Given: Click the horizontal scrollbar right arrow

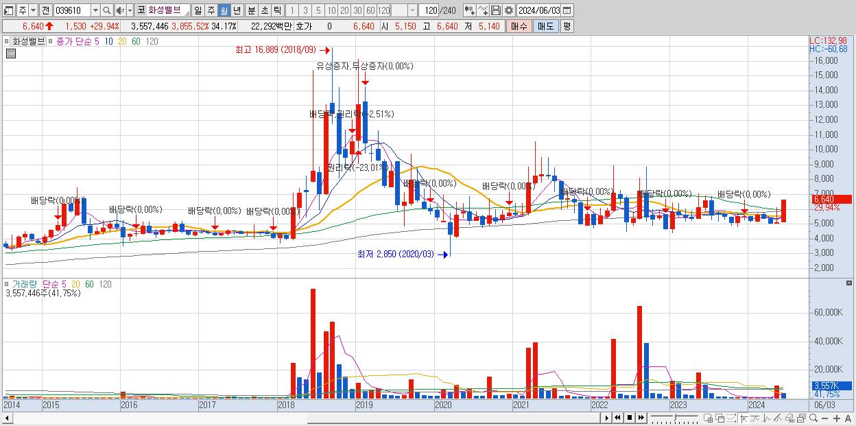Looking at the screenshot, I should pyautogui.click(x=606, y=418).
